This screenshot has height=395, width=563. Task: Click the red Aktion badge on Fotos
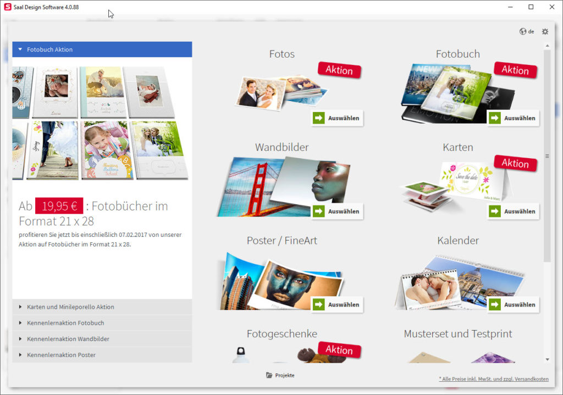tap(339, 70)
